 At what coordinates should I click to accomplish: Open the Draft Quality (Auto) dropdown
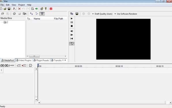(103, 14)
